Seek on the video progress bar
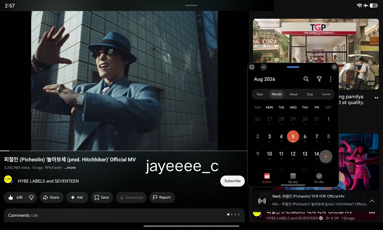 pos(124,150)
